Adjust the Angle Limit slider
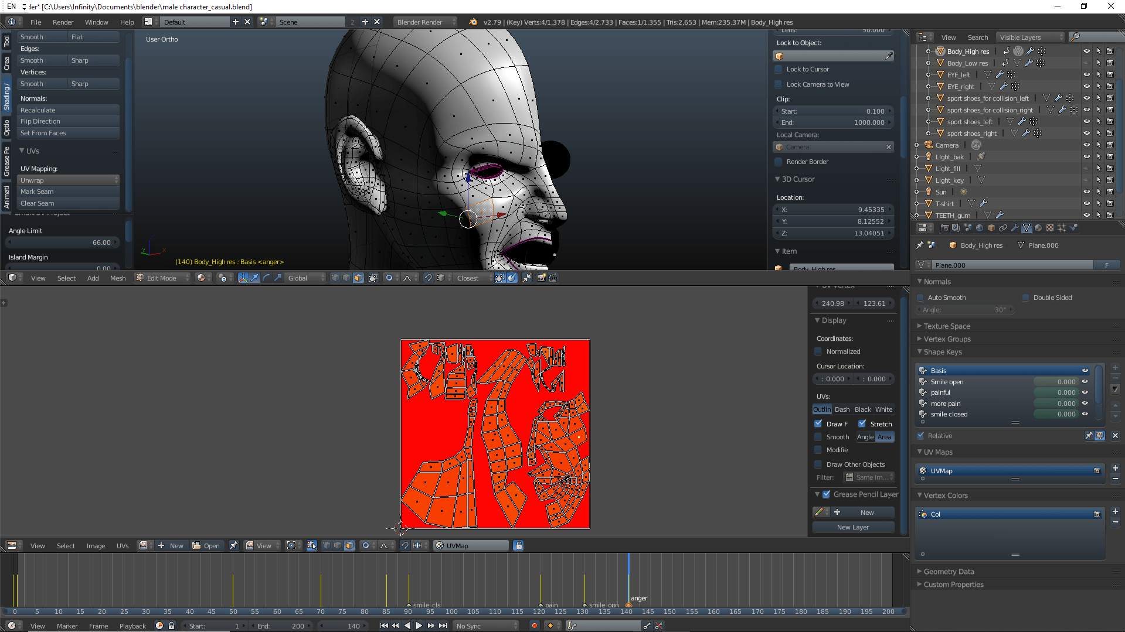1125x632 pixels. (63, 242)
